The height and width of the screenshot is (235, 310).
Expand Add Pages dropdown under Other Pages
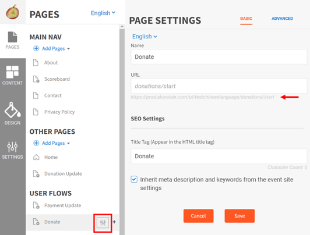click(52, 143)
